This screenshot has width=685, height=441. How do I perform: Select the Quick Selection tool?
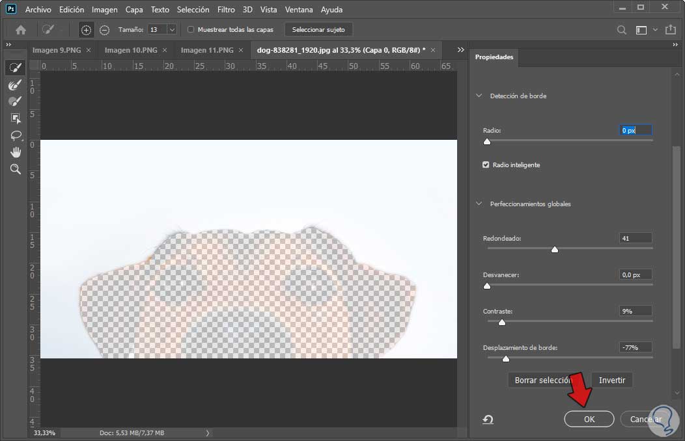coord(15,68)
